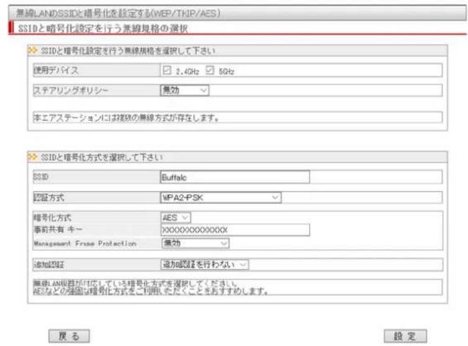This screenshot has height=346, width=468.
Task: Open the AES encryption method dropdown
Action: [x=176, y=217]
